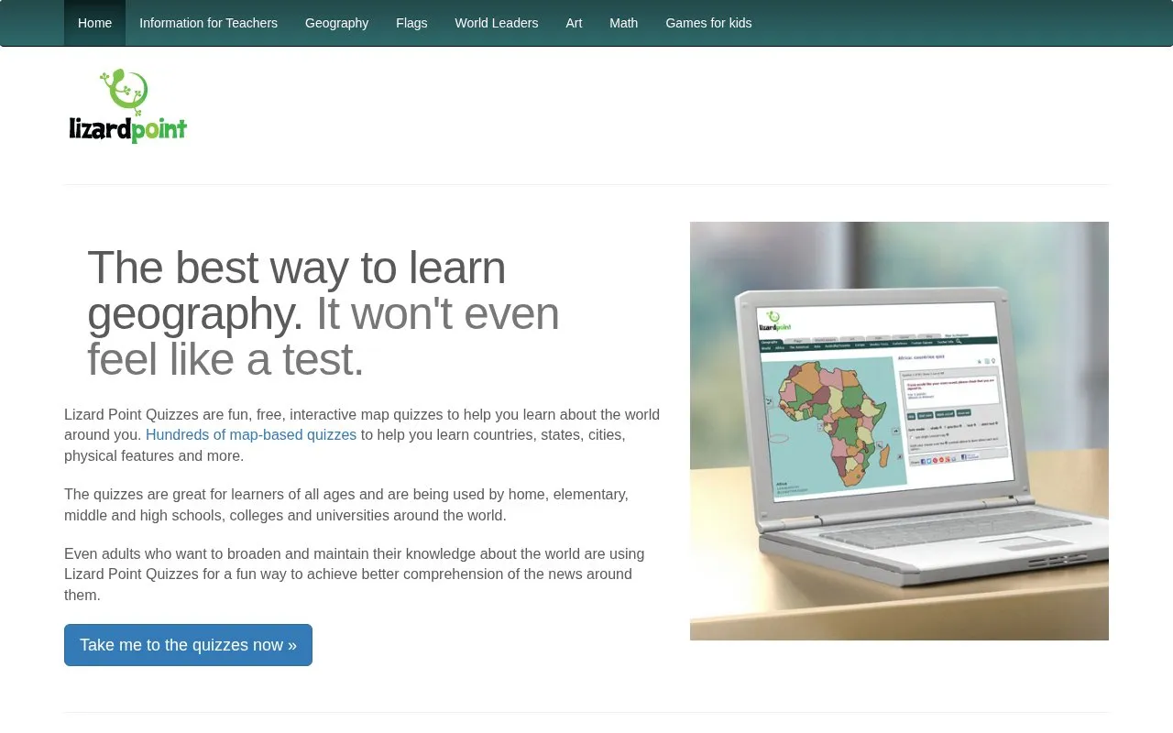
Task: Go to Information for Teachers
Action: [x=208, y=23]
